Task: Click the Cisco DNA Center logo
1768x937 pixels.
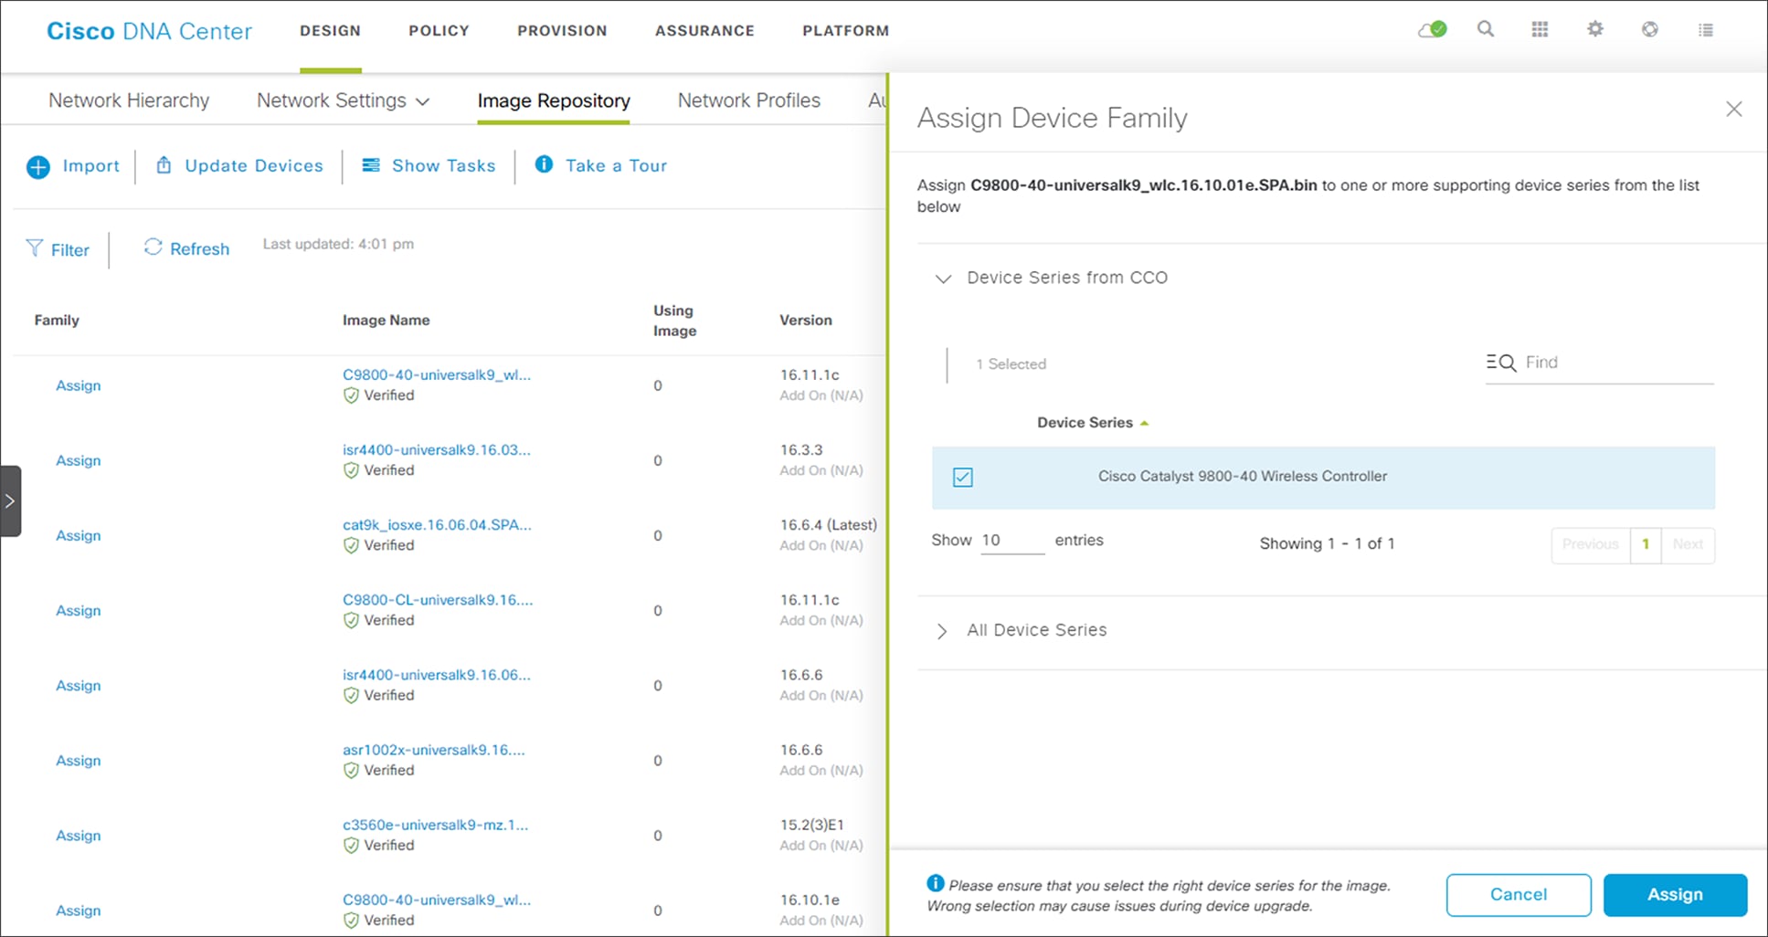Action: coord(149,31)
